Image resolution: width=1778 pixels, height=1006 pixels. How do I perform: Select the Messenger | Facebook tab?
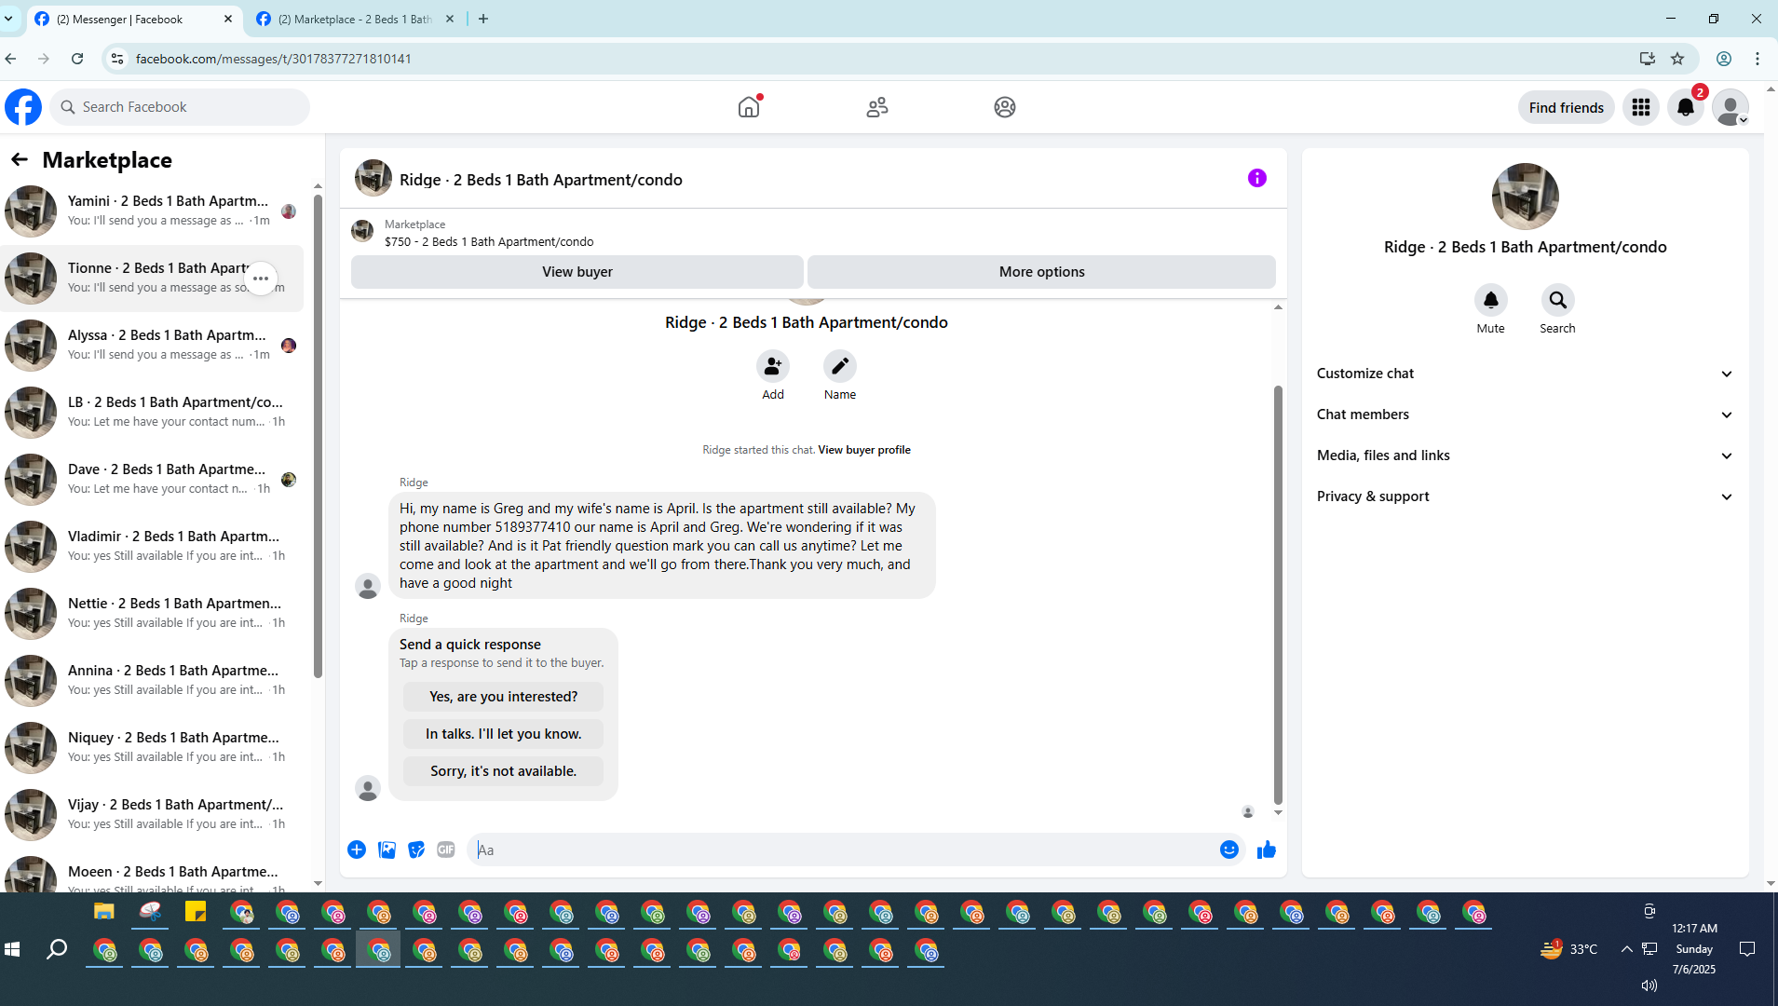click(x=135, y=19)
